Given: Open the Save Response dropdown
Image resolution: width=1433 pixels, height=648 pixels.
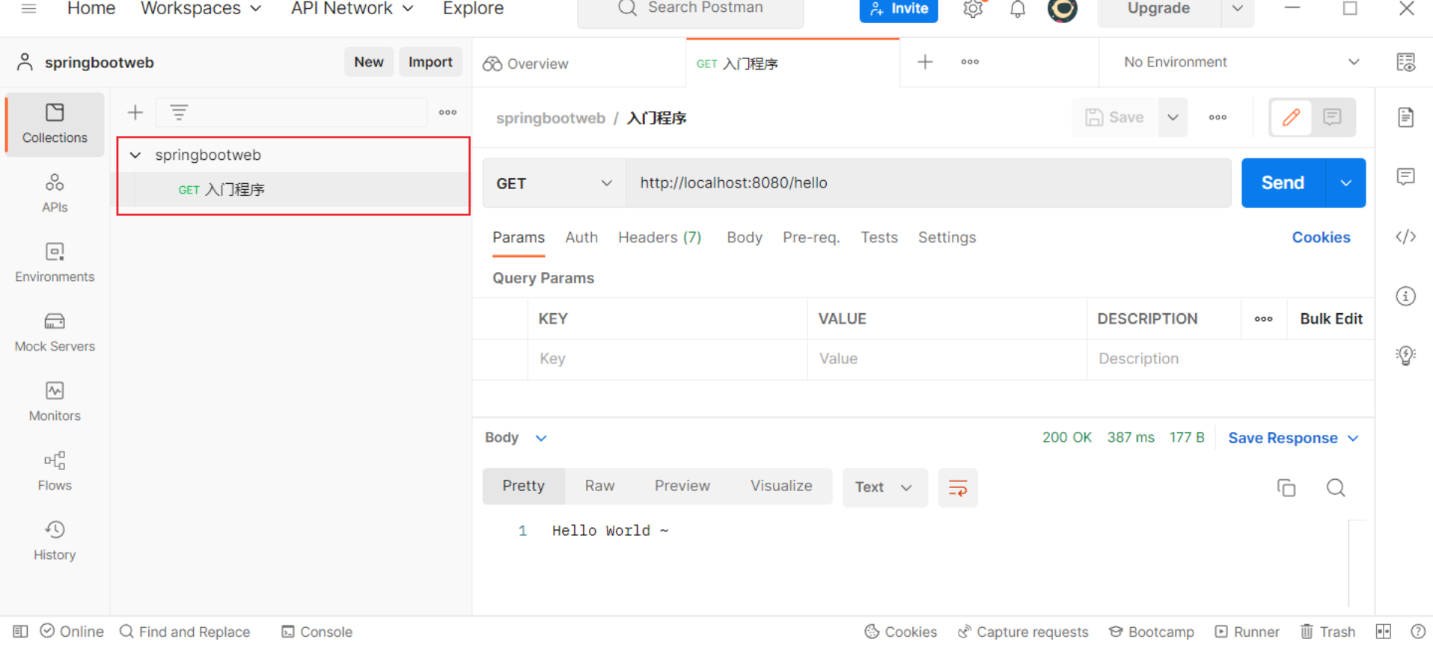Looking at the screenshot, I should pos(1293,439).
